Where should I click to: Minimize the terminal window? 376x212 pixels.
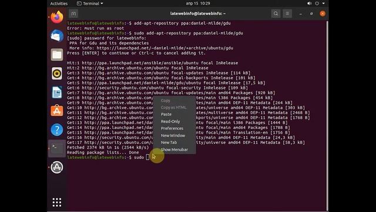click(x=300, y=14)
